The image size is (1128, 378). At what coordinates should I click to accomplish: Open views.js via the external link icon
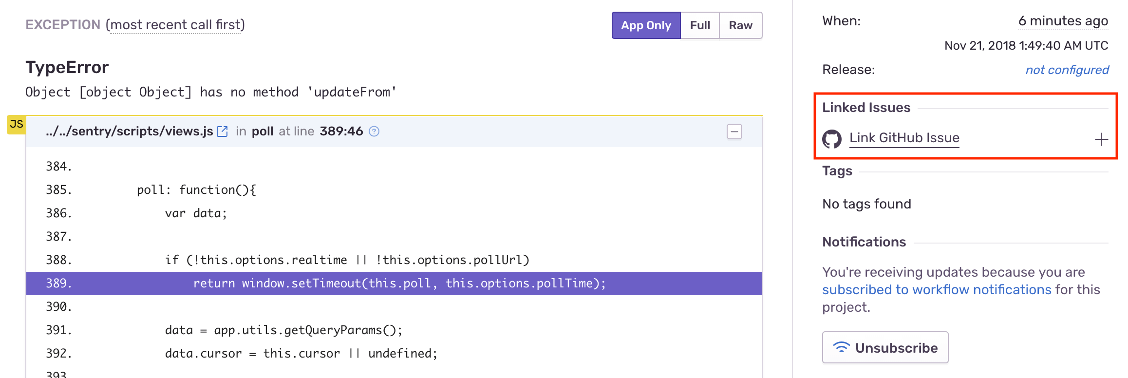pos(223,131)
